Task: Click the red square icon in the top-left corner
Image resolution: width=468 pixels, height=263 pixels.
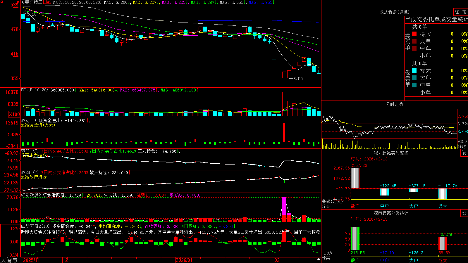Action: pos(2,2)
